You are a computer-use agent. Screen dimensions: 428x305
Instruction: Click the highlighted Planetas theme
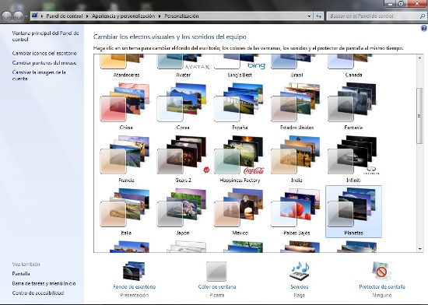(x=353, y=212)
